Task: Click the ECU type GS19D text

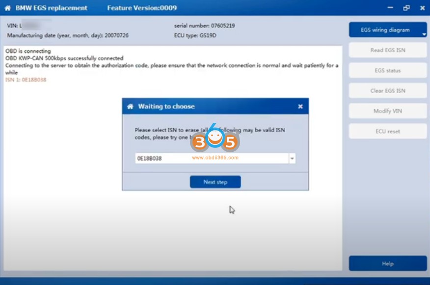Action: point(195,36)
